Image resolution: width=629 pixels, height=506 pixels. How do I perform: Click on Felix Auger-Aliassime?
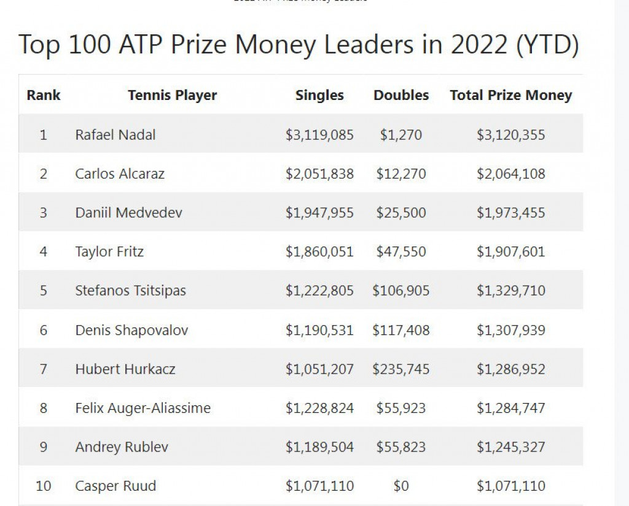(143, 408)
